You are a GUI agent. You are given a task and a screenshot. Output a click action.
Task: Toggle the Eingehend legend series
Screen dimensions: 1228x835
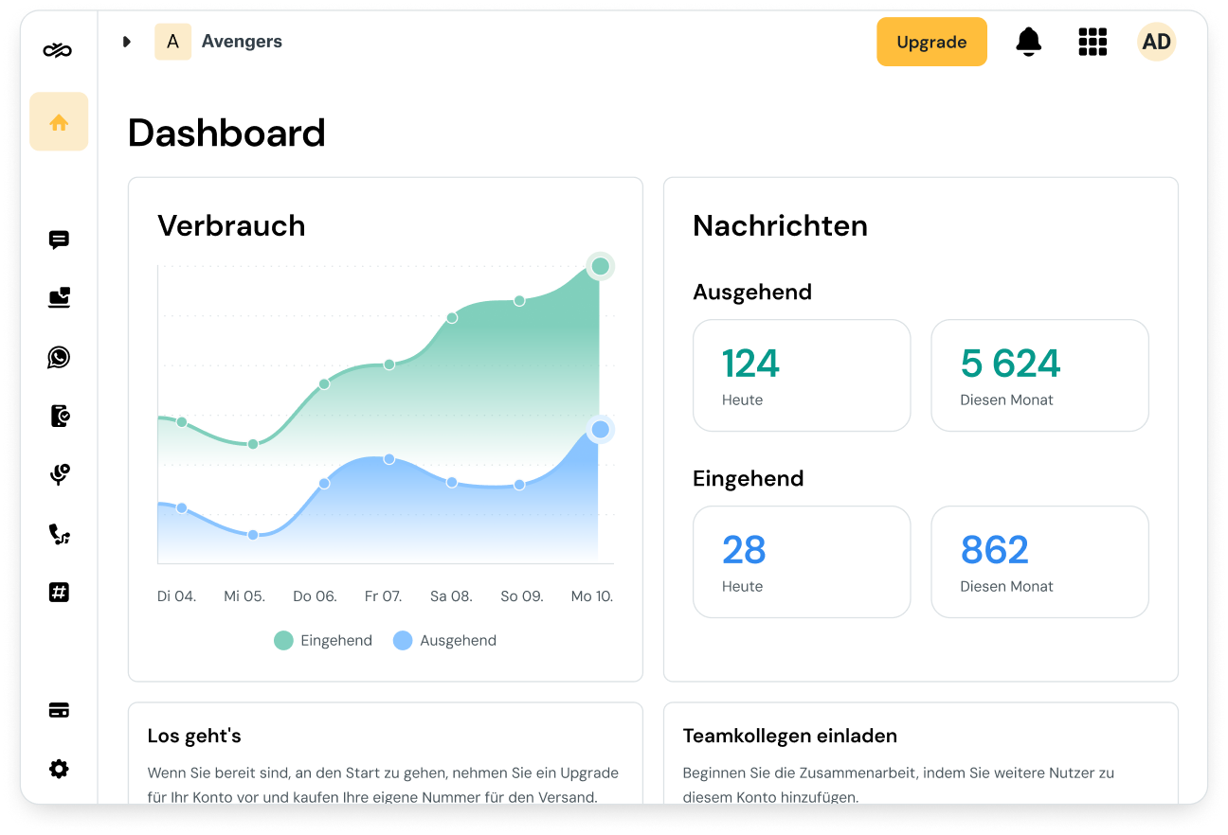point(323,641)
